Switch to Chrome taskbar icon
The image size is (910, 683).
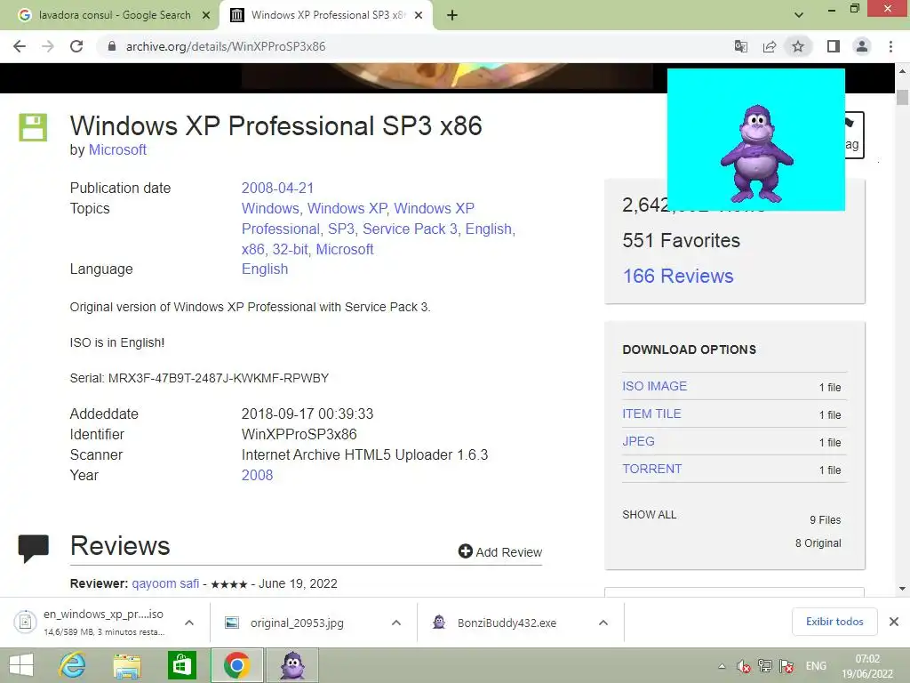(236, 665)
